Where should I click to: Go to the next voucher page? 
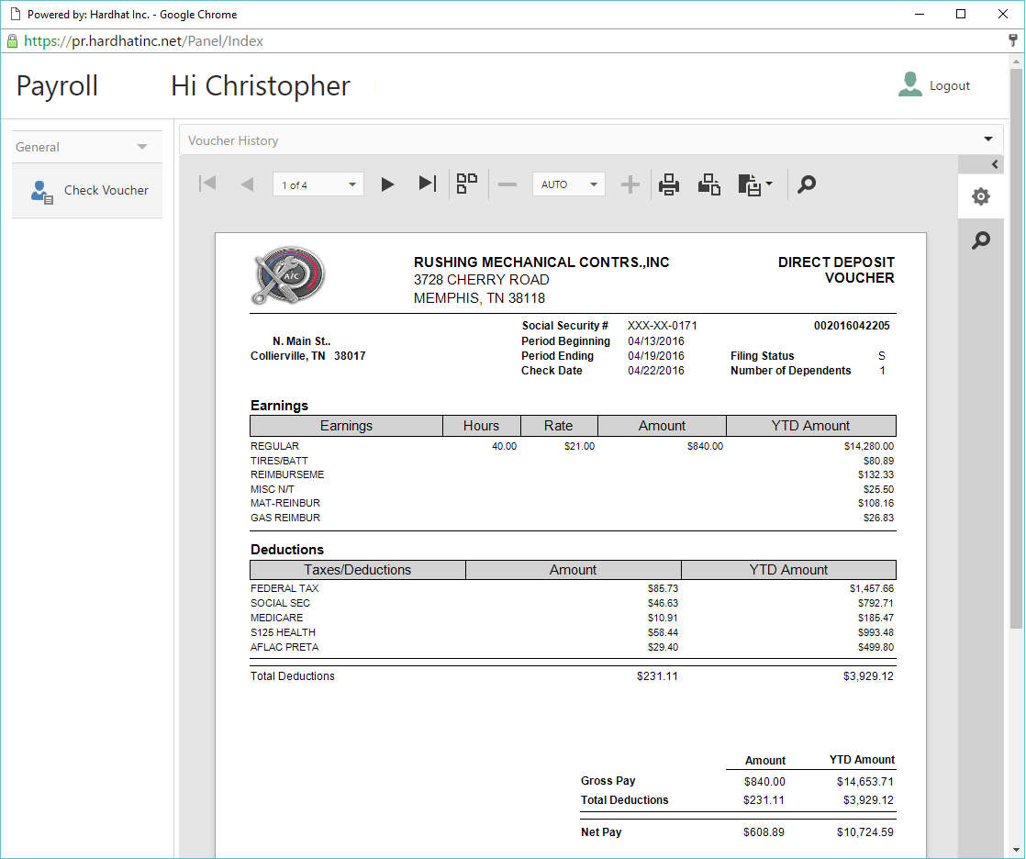point(387,184)
